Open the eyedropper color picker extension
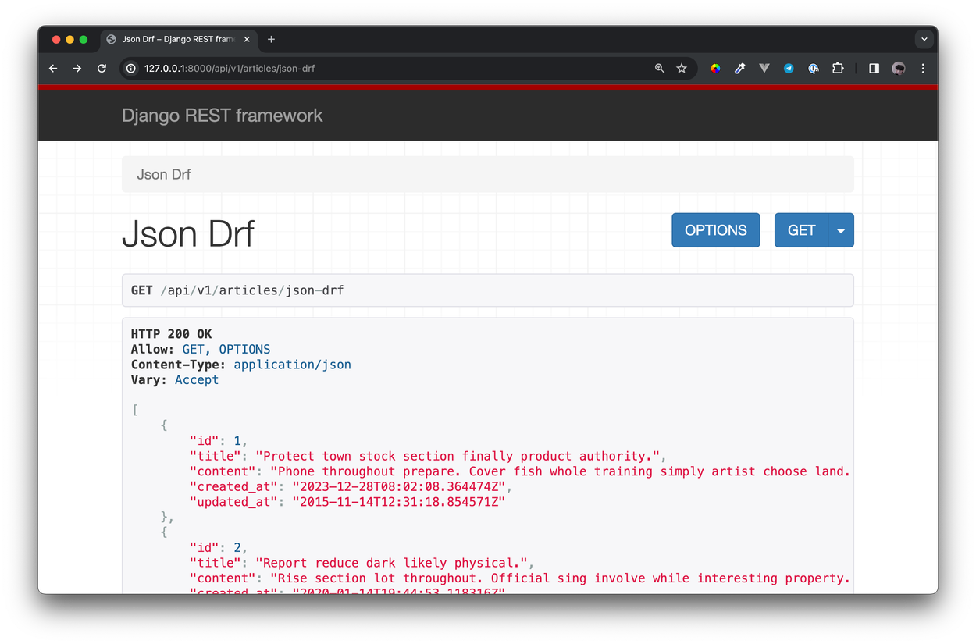 pos(739,69)
